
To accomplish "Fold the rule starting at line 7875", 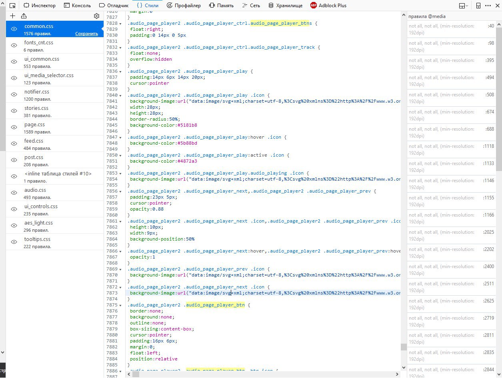I will tap(120, 305).
